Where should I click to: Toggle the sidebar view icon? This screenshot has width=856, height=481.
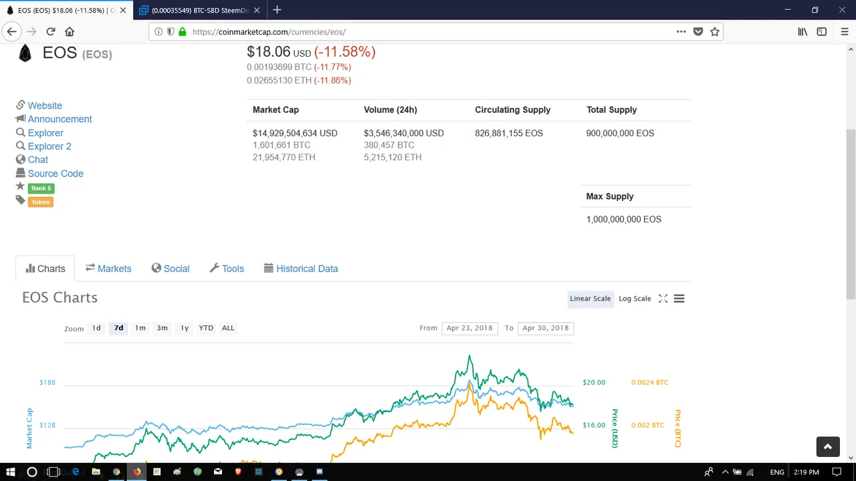coord(822,31)
